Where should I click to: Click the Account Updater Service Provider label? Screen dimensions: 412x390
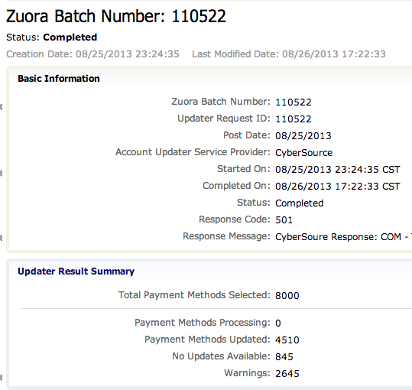click(x=193, y=152)
